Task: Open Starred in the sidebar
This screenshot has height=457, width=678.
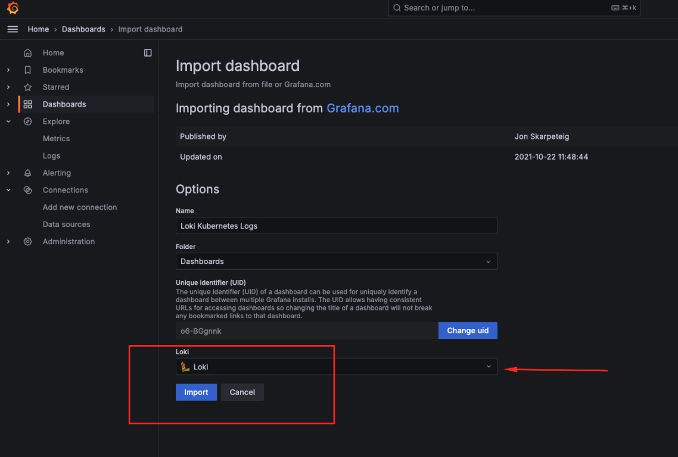Action: 56,88
